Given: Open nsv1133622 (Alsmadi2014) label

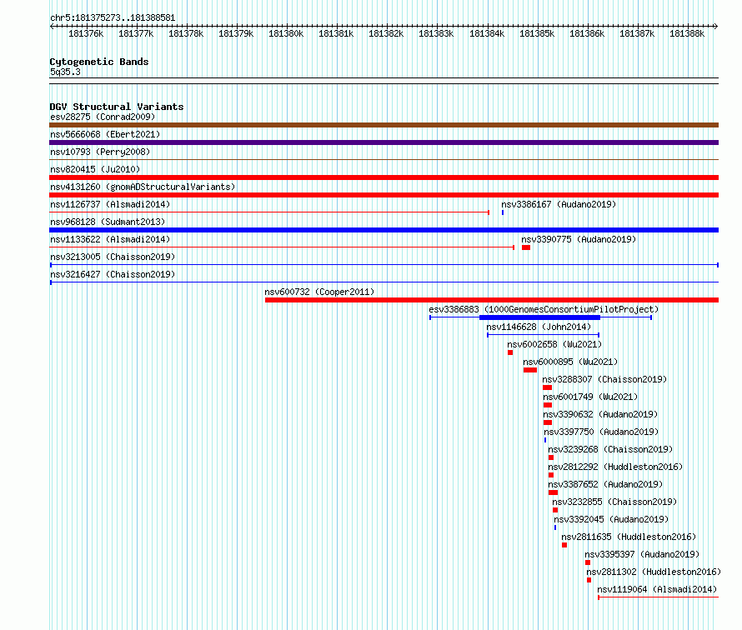Looking at the screenshot, I should pyautogui.click(x=110, y=239).
